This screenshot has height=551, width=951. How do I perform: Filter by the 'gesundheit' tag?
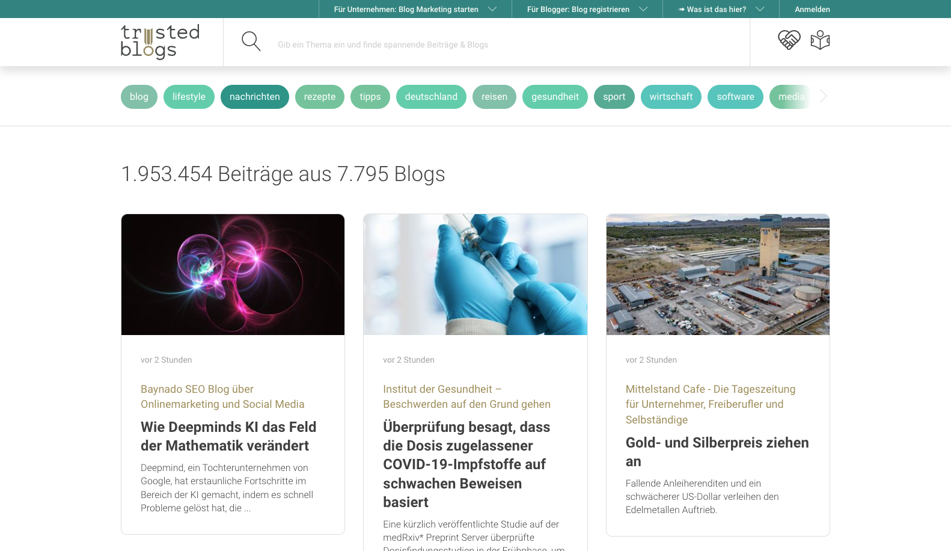click(x=555, y=97)
